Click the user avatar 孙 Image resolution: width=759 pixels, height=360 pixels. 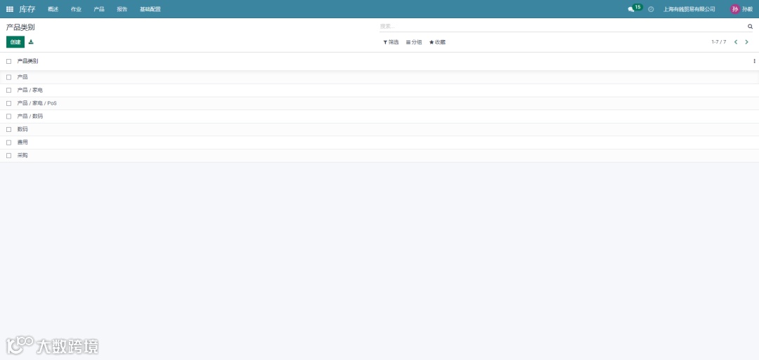click(735, 9)
